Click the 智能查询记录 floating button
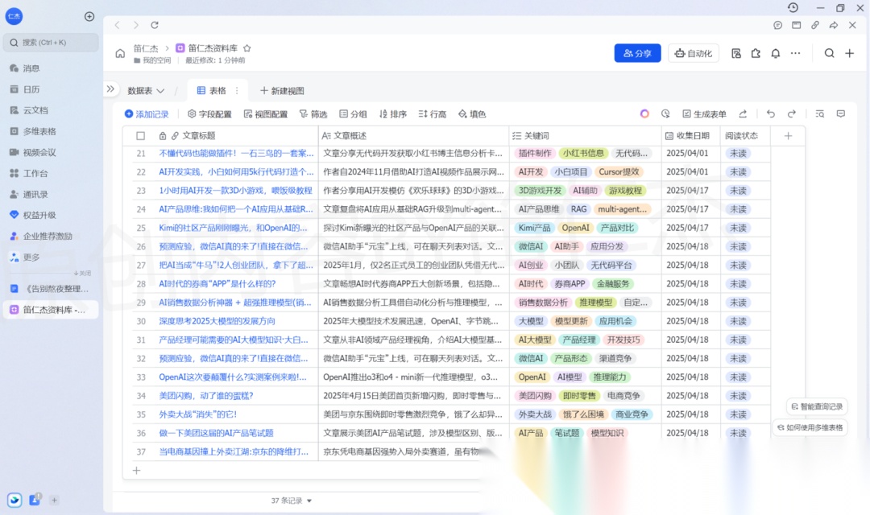This screenshot has width=870, height=515. [817, 406]
